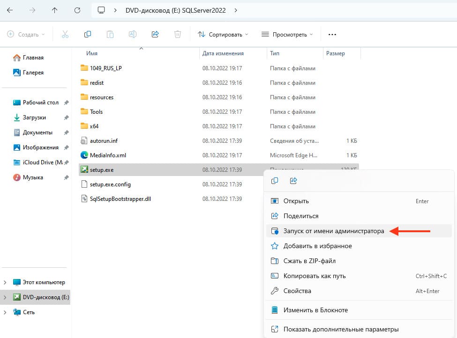Navigate up one folder level
Screen dimensions: 457x338
tap(54, 10)
